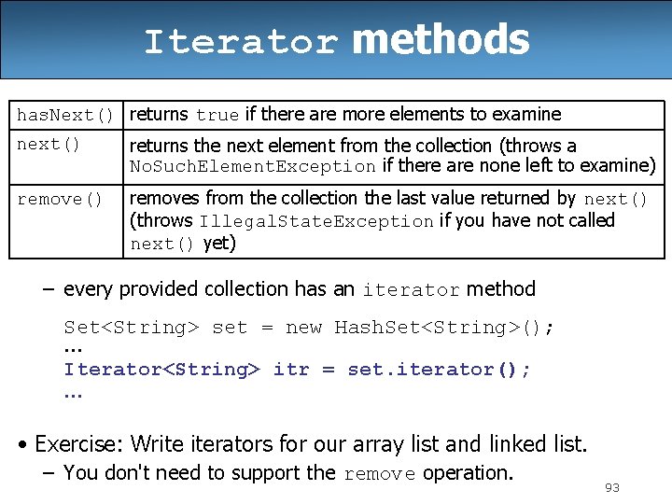Screen dimensions: 672x504
Task: Click the hasNext() table cell
Action: point(65,115)
